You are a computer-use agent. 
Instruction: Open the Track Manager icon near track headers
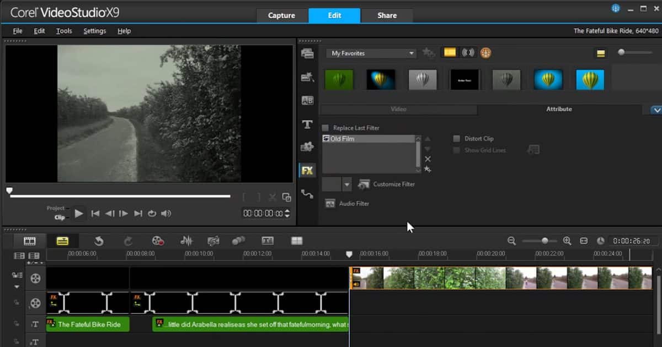[20, 256]
